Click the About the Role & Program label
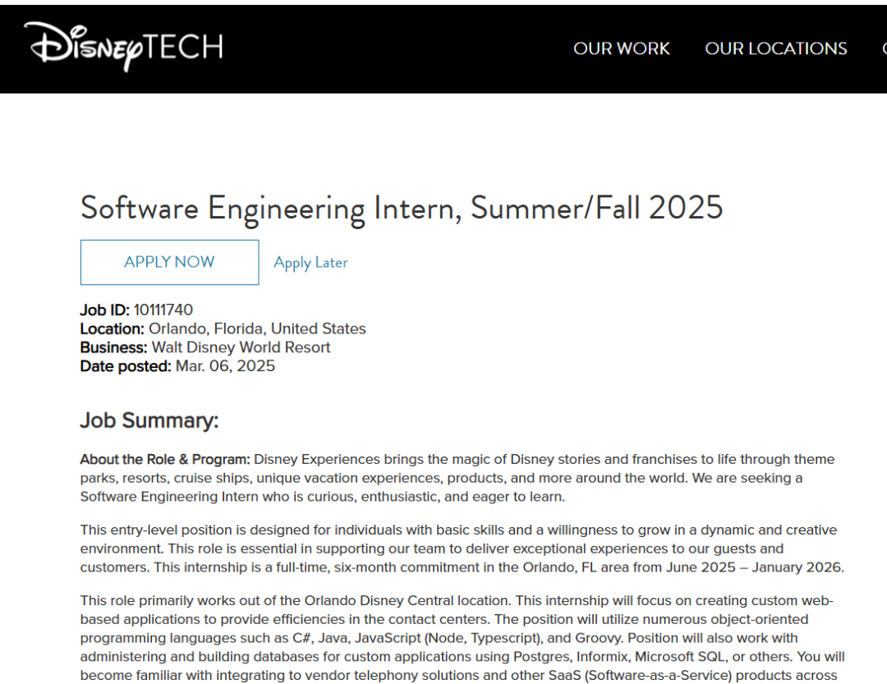 pyautogui.click(x=164, y=459)
